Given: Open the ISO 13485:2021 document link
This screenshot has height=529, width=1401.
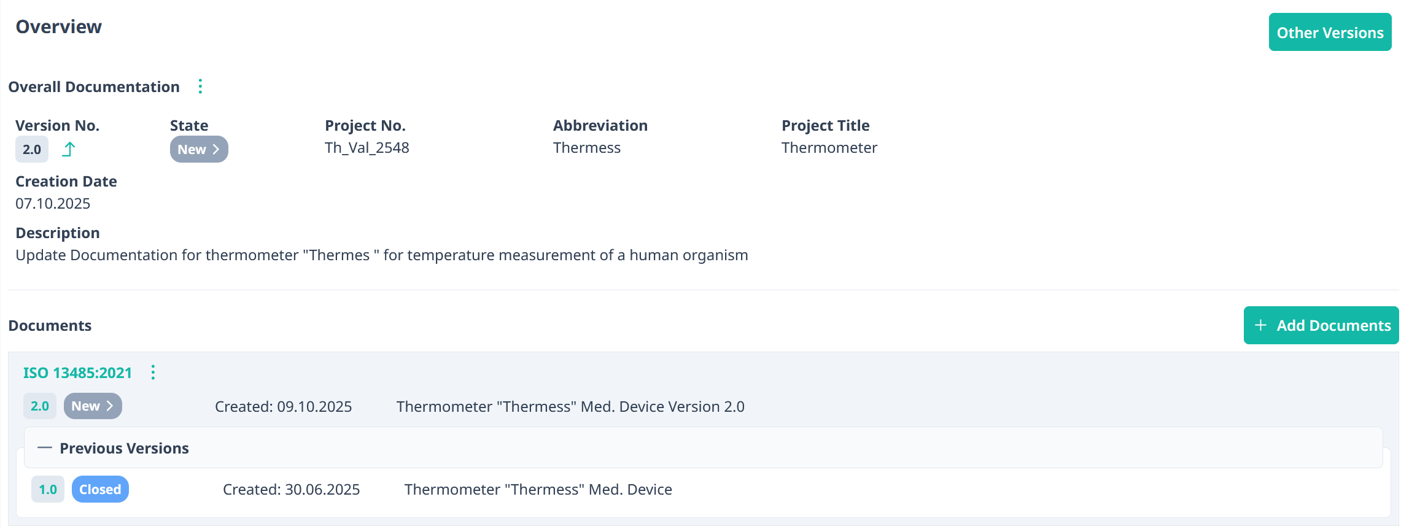Looking at the screenshot, I should [77, 373].
